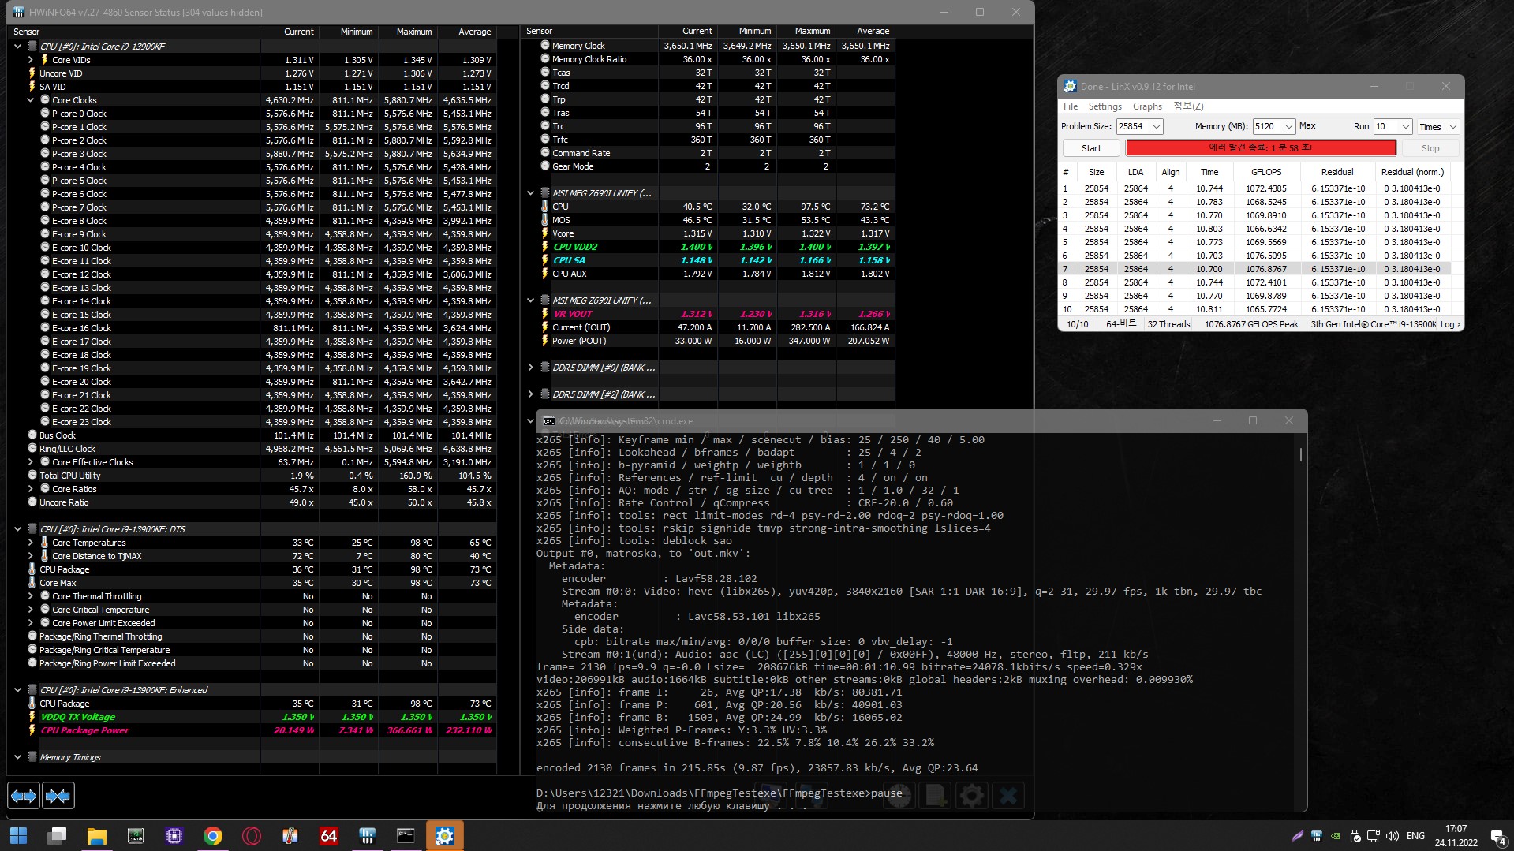Click the Max label beside the Memory field
The height and width of the screenshot is (851, 1514).
pos(1307,126)
